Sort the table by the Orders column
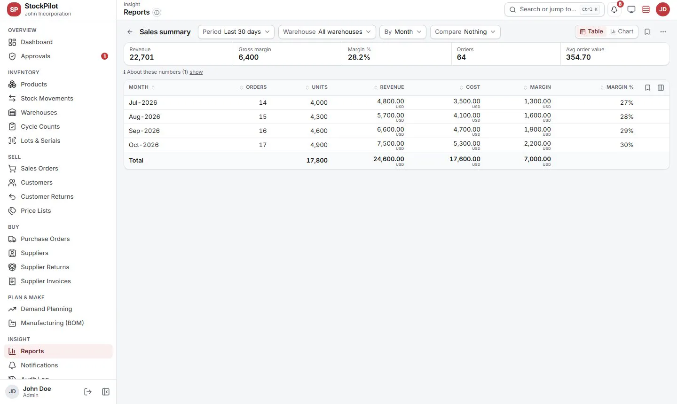 coord(253,87)
